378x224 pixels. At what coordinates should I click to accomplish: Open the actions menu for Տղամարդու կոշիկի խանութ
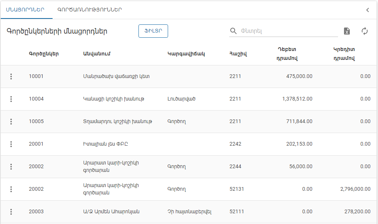tap(11, 121)
